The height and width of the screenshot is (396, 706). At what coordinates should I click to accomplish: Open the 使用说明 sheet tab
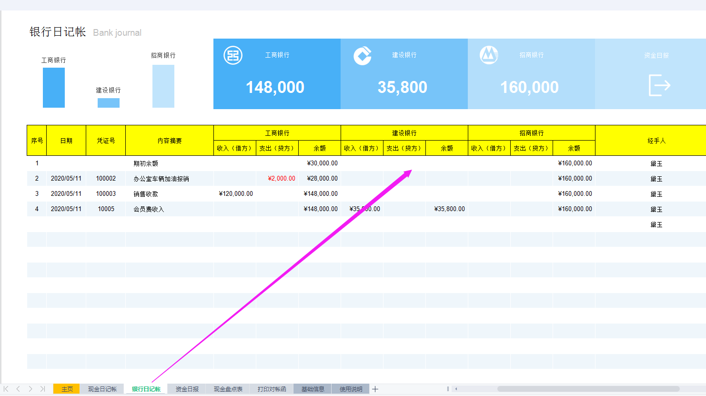[351, 389]
